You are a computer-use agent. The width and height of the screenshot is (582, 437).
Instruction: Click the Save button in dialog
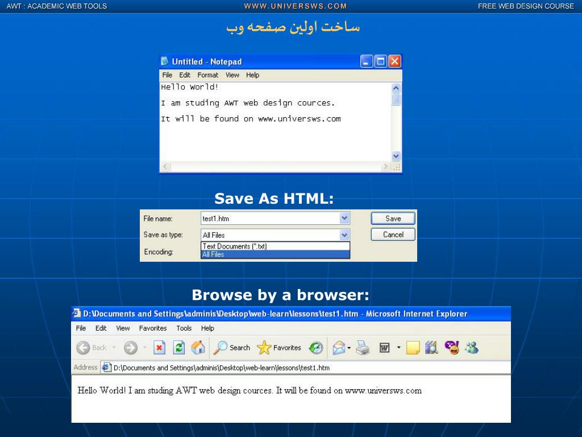pyautogui.click(x=393, y=218)
